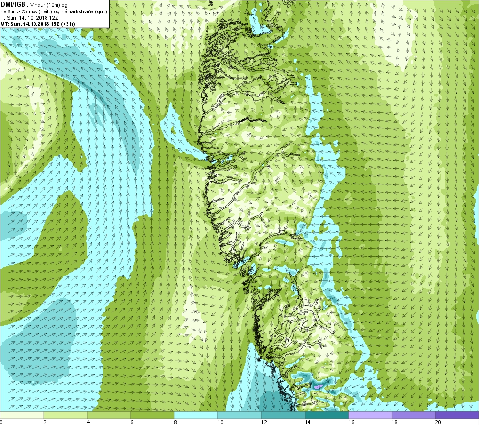
Task: Click the 0–2 m/s pale swatch
Action: (x=22, y=415)
